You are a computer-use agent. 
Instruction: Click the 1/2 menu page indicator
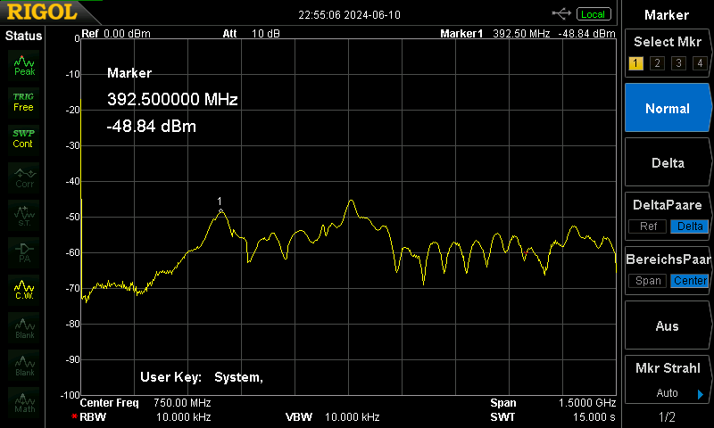tap(667, 416)
